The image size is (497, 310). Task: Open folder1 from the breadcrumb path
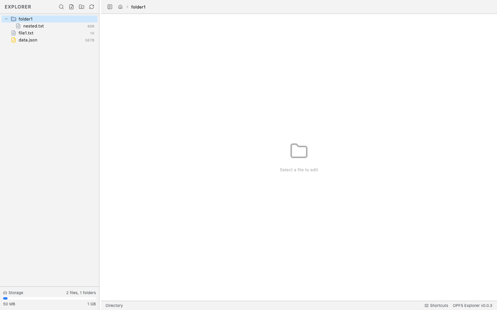tap(138, 7)
